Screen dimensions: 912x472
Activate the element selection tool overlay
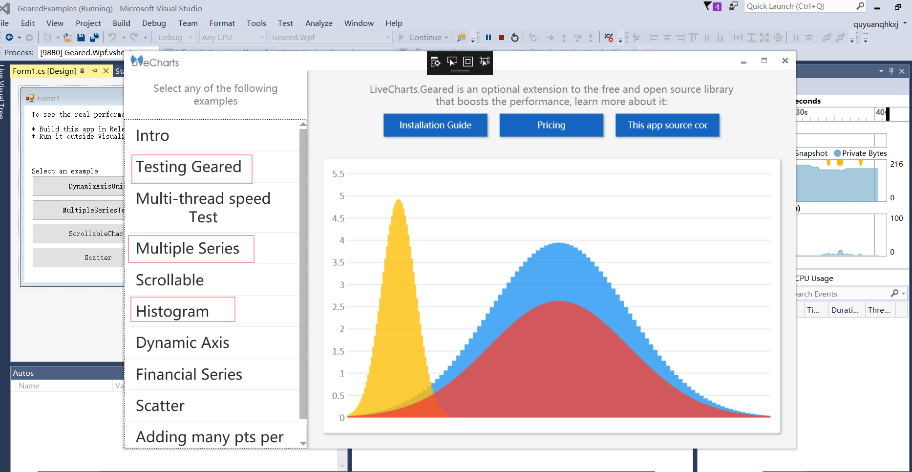tap(452, 62)
